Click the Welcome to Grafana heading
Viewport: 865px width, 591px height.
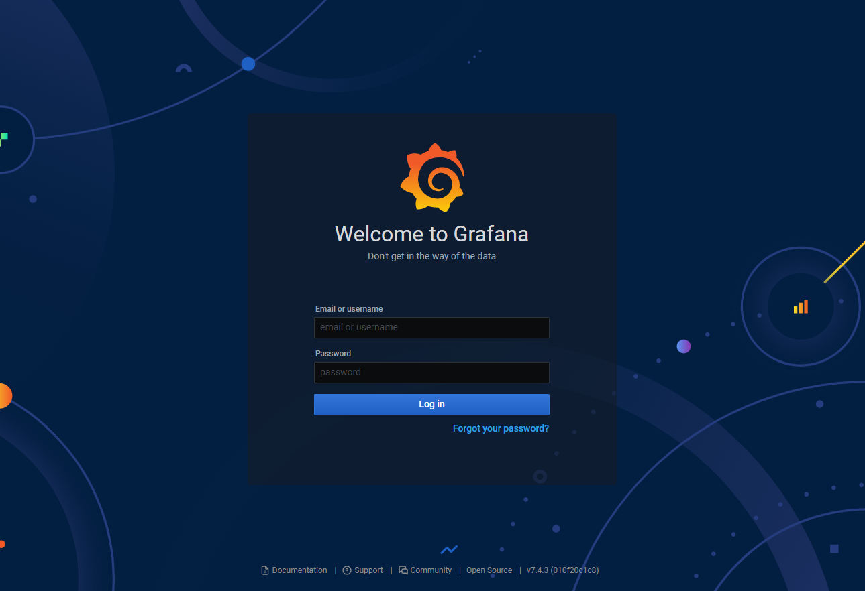[x=431, y=234]
